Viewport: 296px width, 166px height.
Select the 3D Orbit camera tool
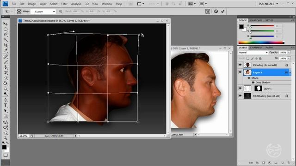5,128
